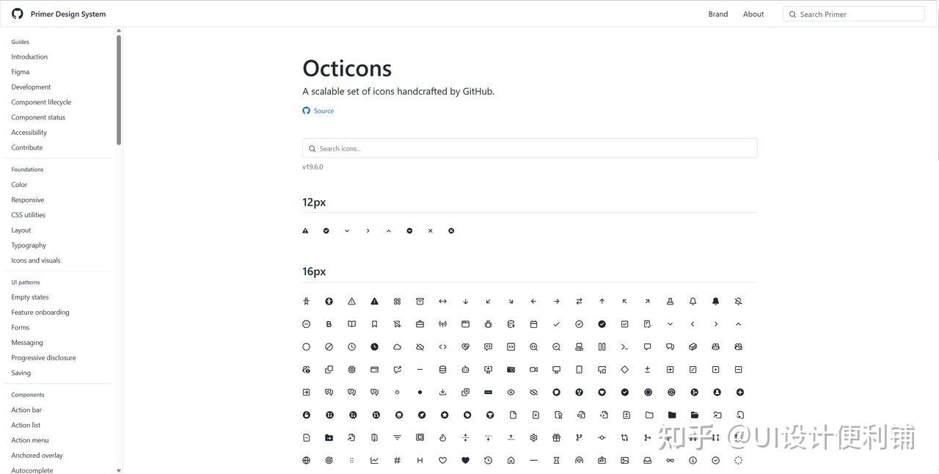Click the CPU chip icon
Viewport: 939px width, 474px height.
tap(351, 370)
